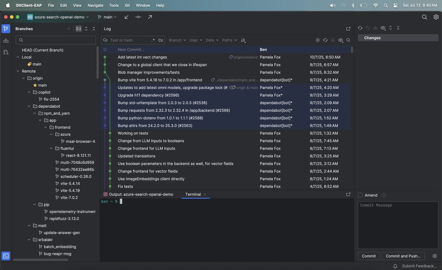Expand all in the Changes panel

point(390,28)
